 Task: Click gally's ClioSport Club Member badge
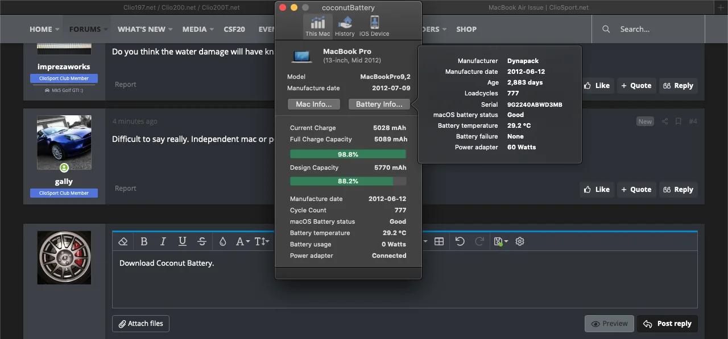(64, 193)
